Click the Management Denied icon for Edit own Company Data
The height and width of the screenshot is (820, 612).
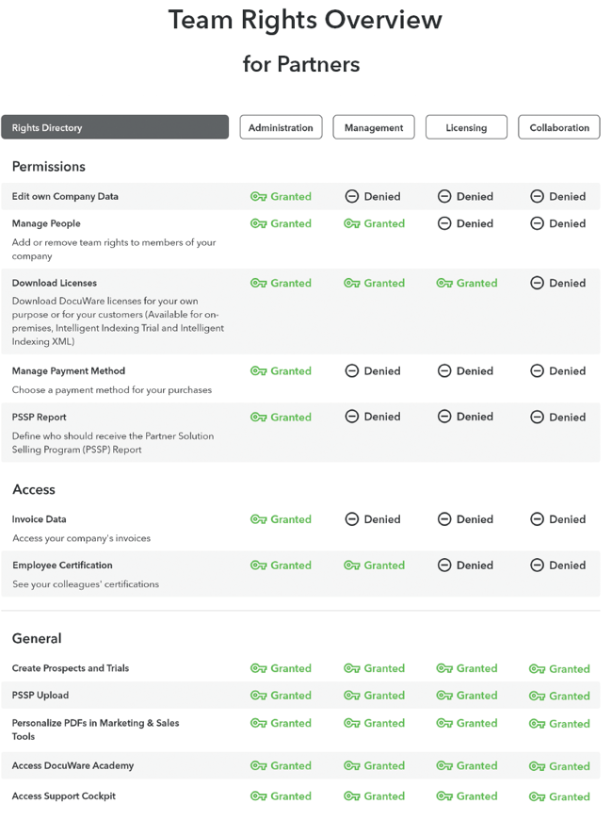tap(351, 197)
